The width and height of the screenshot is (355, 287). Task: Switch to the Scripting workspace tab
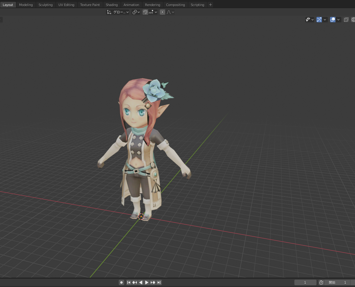(197, 5)
